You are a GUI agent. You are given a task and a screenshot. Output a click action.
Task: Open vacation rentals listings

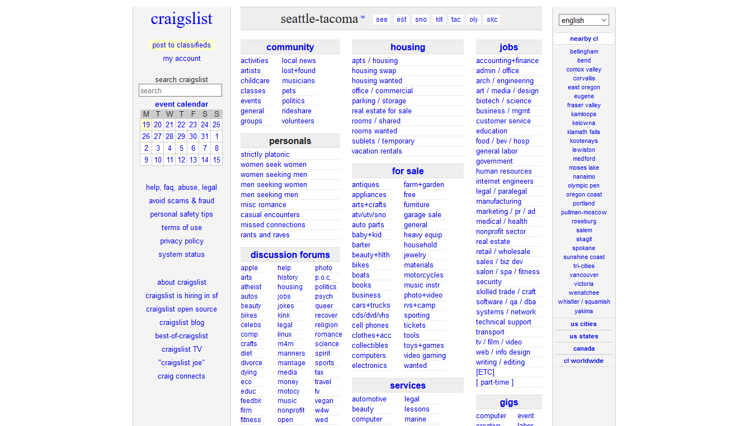[376, 151]
